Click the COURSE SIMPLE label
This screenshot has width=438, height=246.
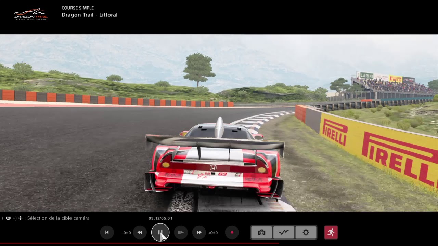coord(78,8)
